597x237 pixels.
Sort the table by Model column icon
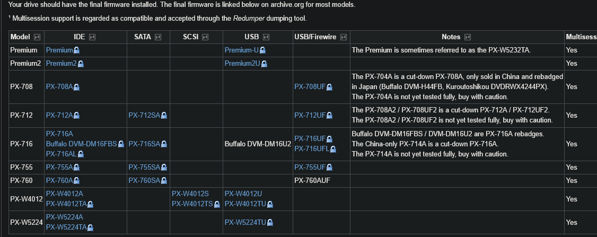(x=37, y=37)
